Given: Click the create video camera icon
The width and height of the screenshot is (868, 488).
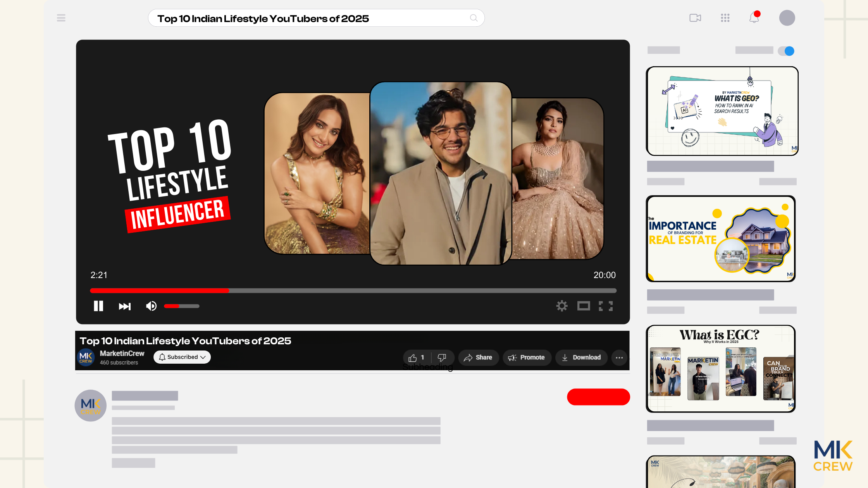Looking at the screenshot, I should (x=695, y=18).
